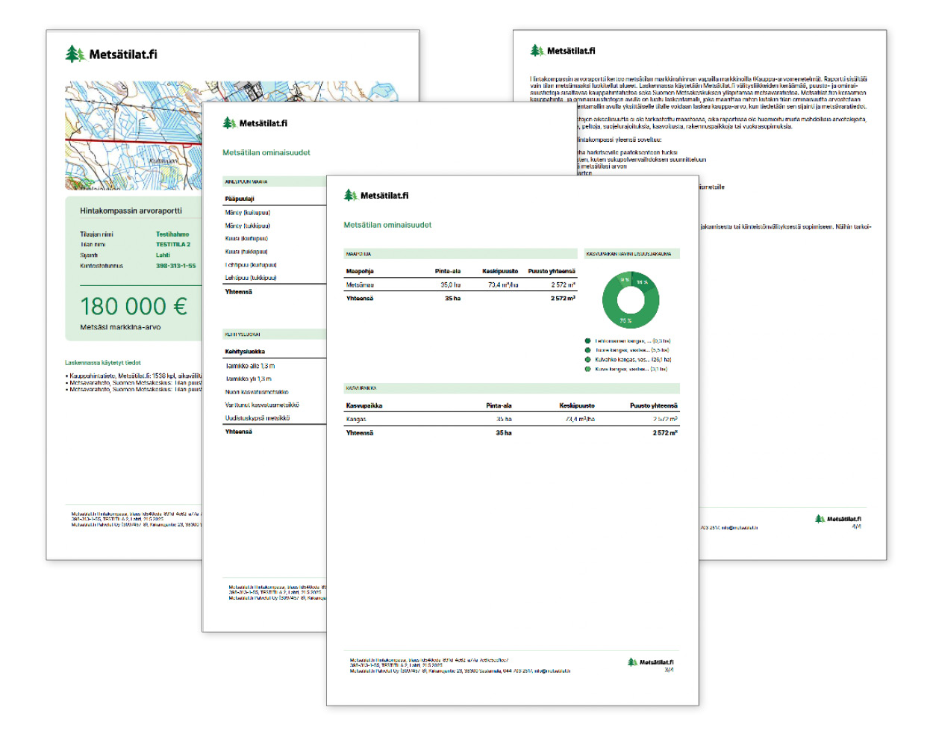Viewport: 933px width, 731px height.
Task: Click the 'Laskennassa käytetyt tiedot' heading
Action: pos(102,363)
